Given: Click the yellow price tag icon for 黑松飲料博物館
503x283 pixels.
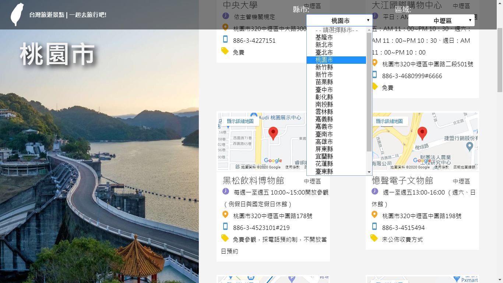Looking at the screenshot, I should [225, 238].
